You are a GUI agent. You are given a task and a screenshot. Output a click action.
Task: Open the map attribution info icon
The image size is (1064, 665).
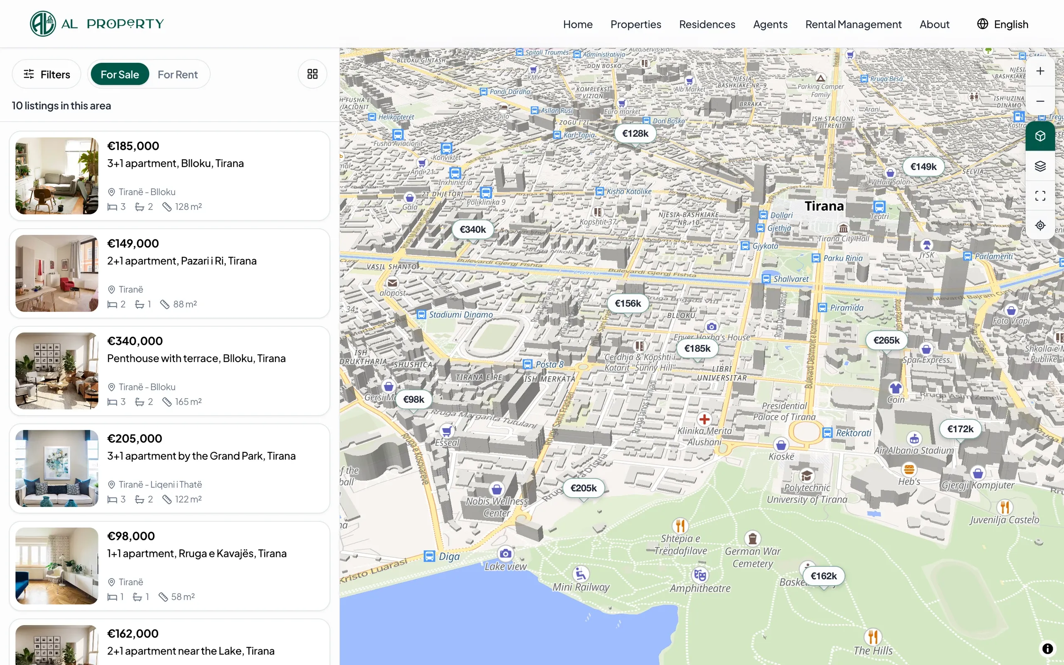click(x=1048, y=648)
